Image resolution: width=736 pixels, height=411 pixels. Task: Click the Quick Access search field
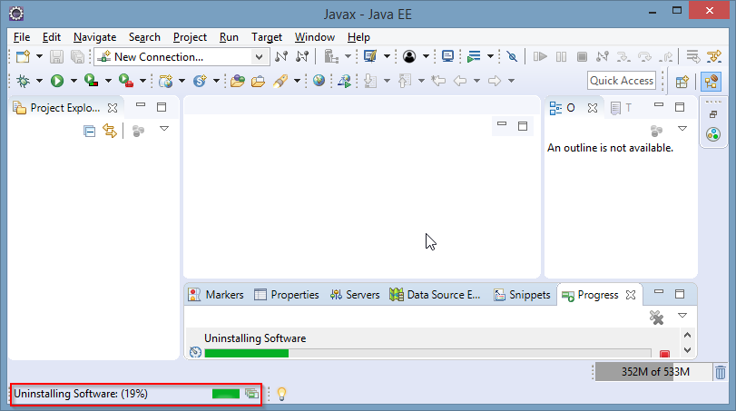pyautogui.click(x=622, y=81)
